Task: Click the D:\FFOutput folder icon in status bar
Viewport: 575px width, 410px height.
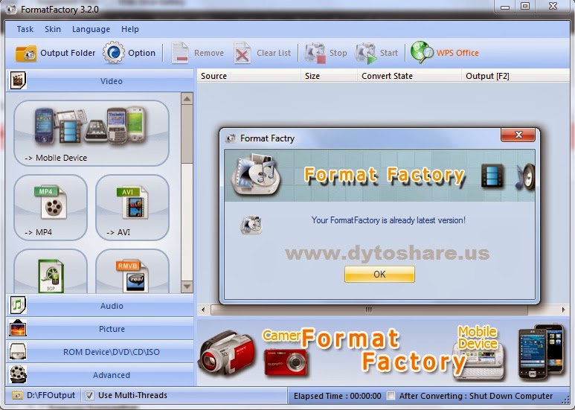Action: [x=17, y=395]
